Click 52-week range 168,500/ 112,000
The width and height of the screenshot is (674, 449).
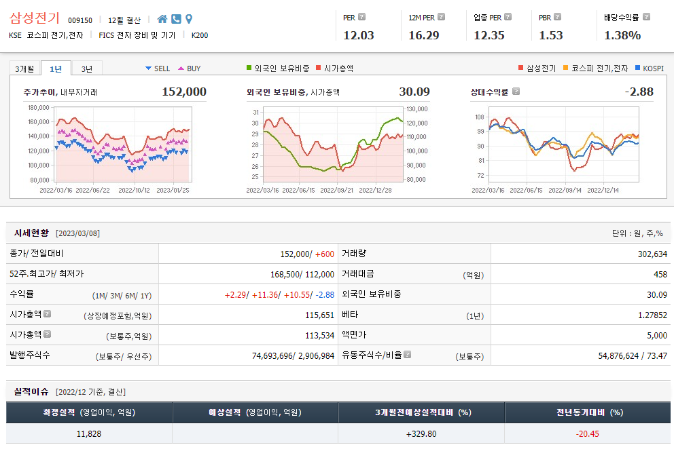tap(302, 274)
